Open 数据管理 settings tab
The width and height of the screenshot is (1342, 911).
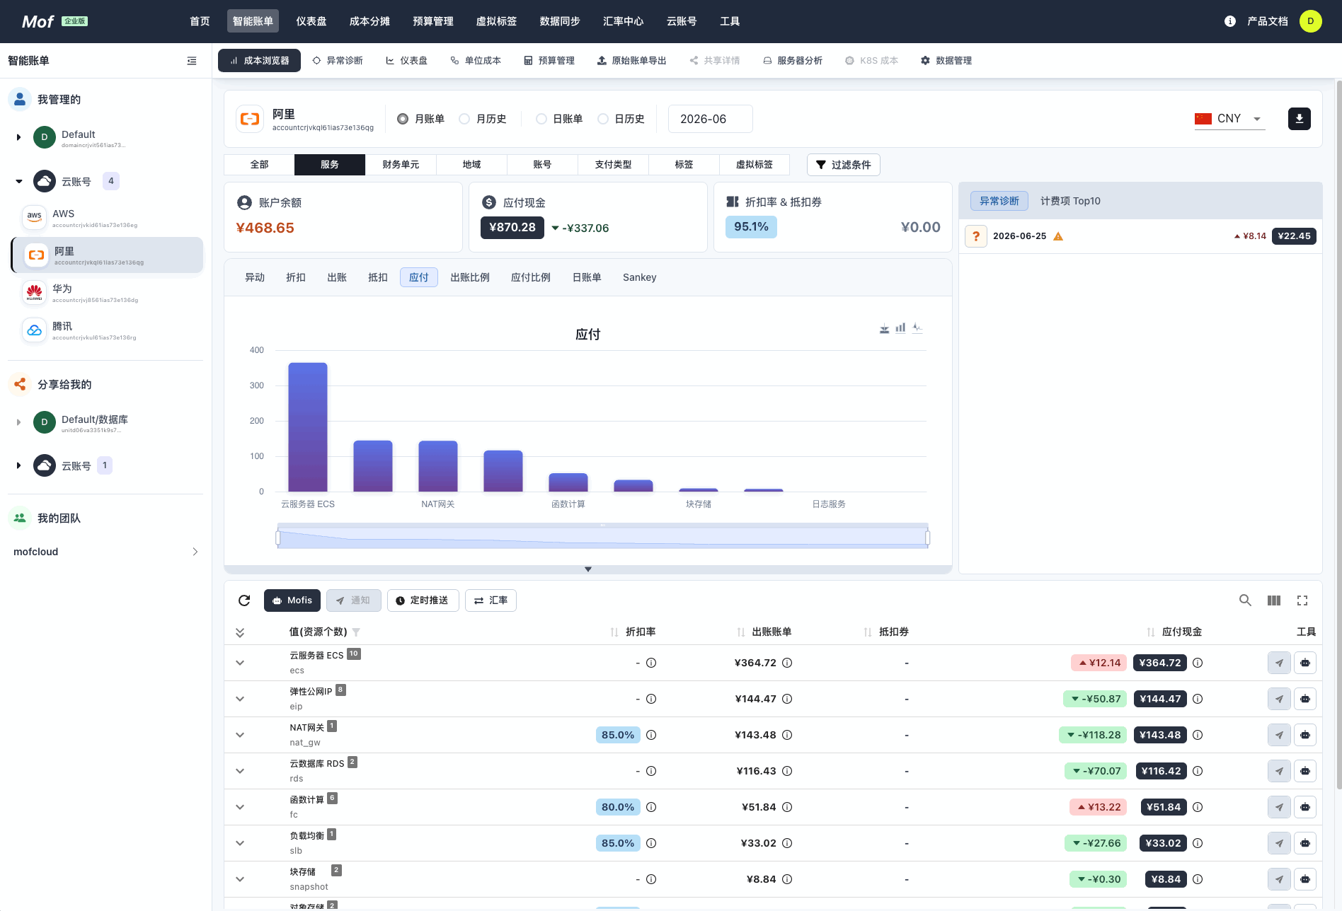tap(946, 61)
